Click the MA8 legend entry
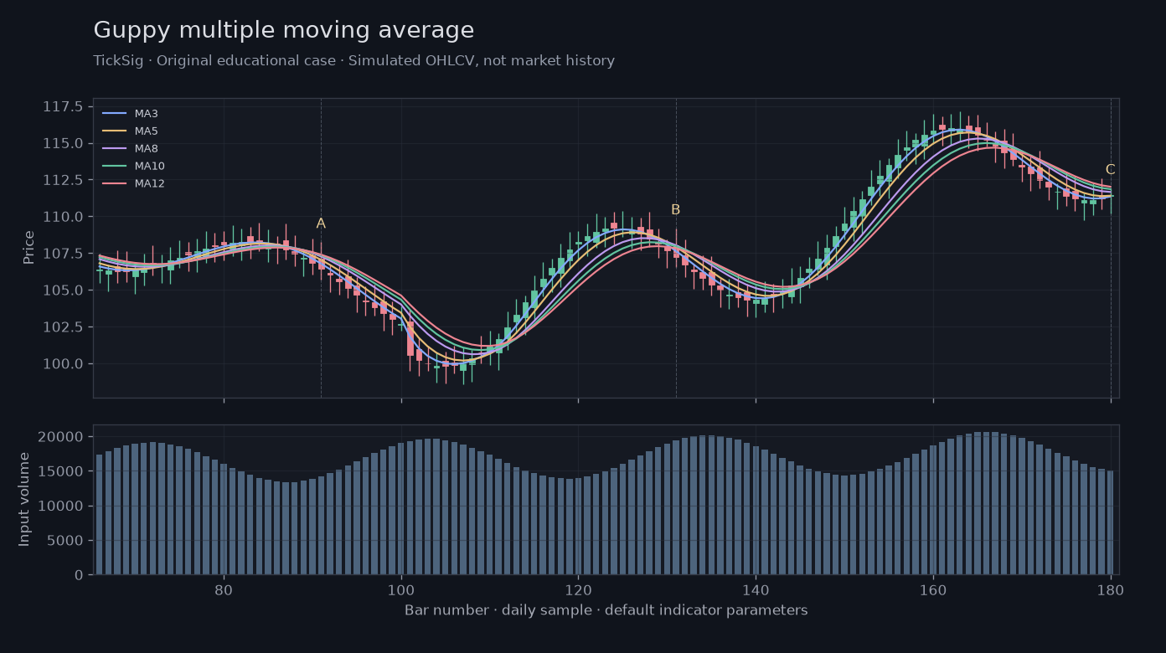Viewport: 1166px width, 653px height. pyautogui.click(x=130, y=149)
